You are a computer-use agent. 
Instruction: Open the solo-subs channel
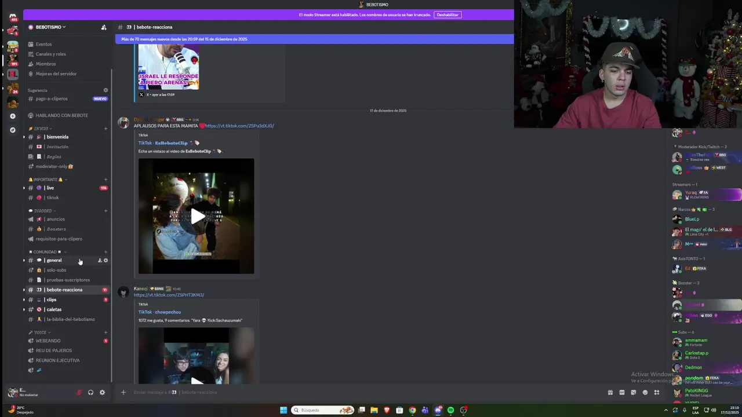[56, 270]
